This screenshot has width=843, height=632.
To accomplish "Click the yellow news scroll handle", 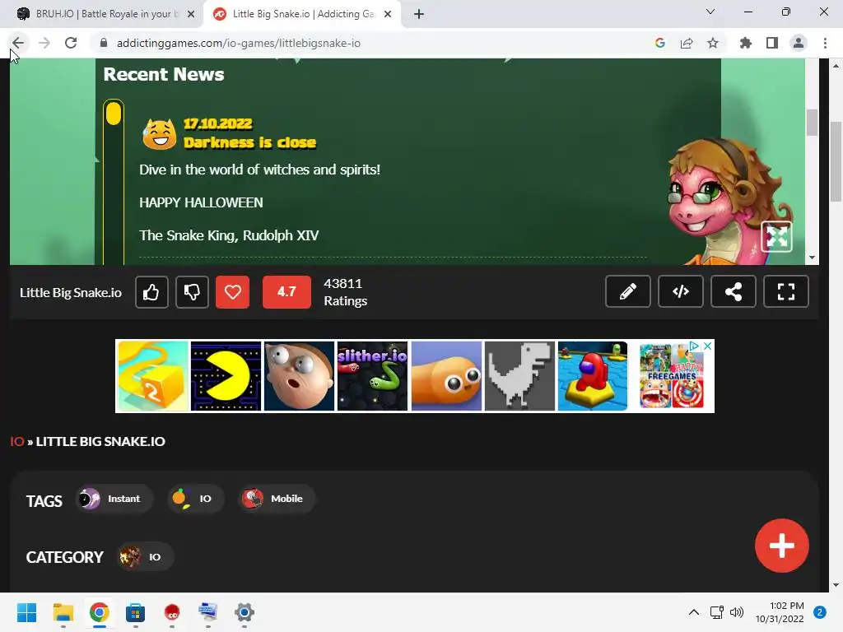I will click(x=114, y=114).
